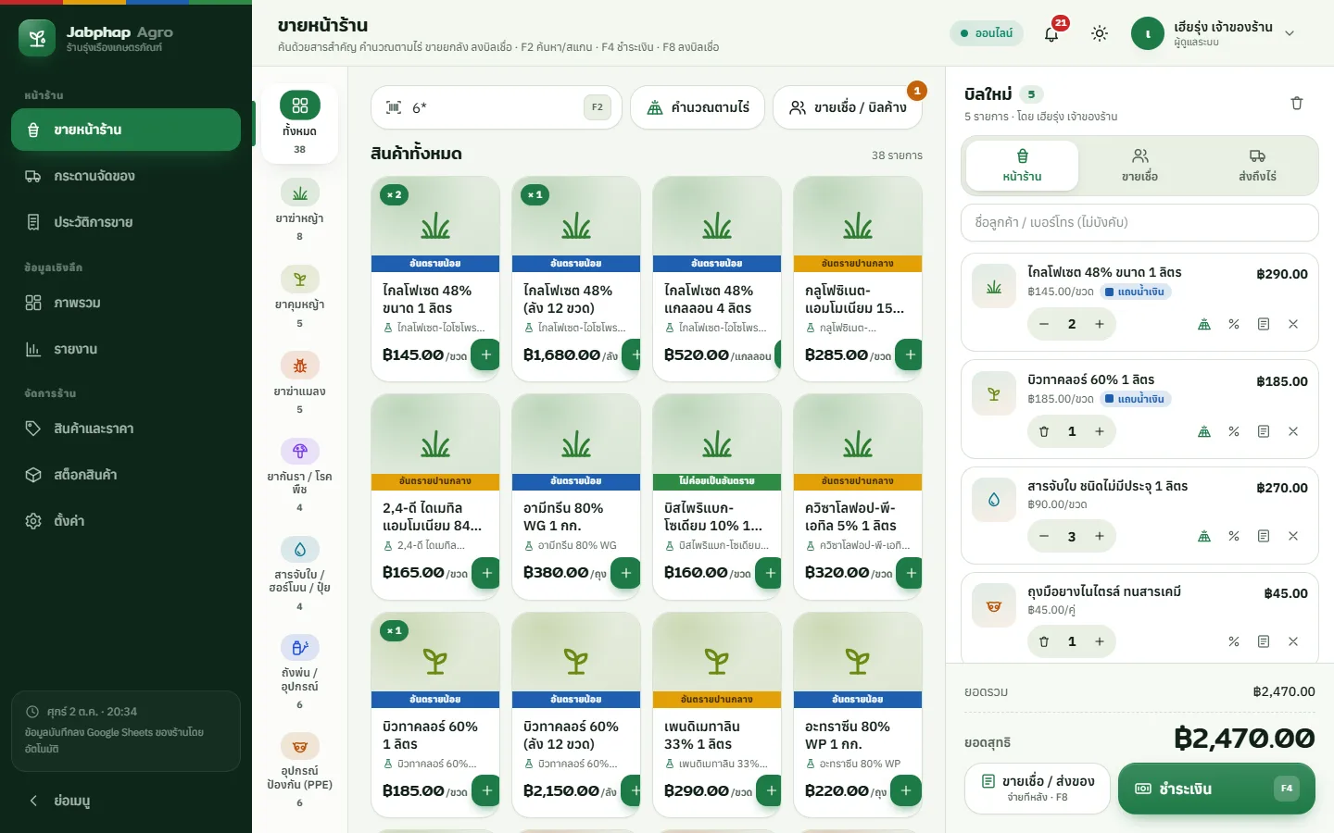The image size is (1334, 833).
Task: Add note to สารจับใบ bill line
Action: coord(1264,536)
